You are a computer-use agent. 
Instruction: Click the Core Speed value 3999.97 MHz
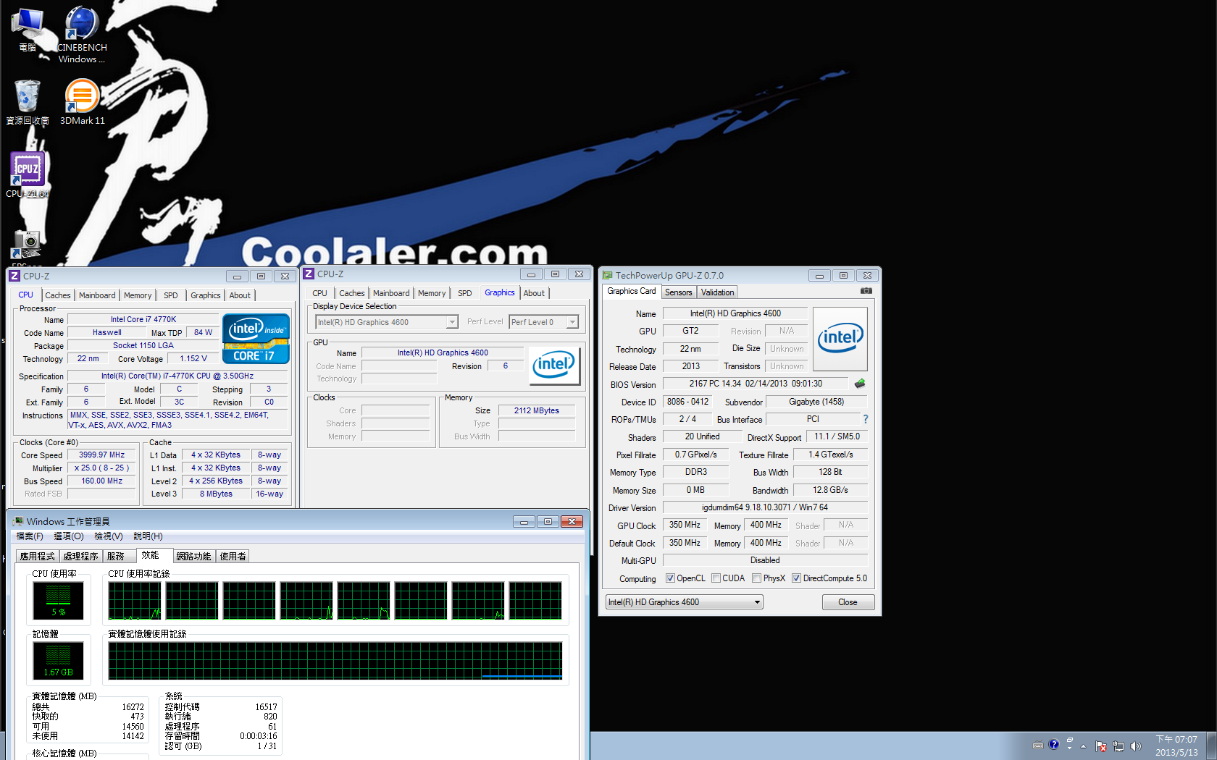[x=102, y=455]
